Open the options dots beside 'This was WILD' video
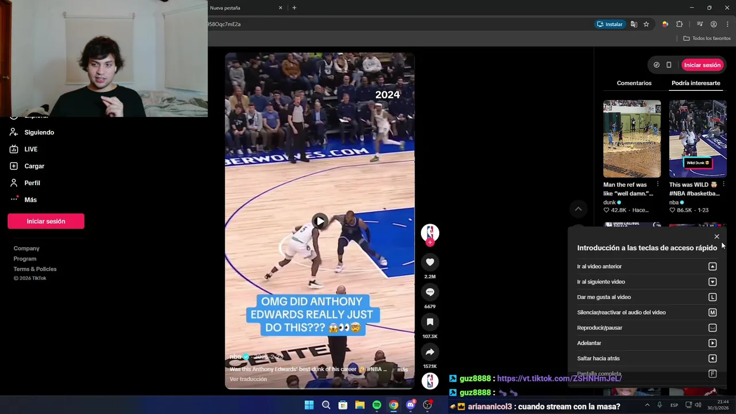 (x=723, y=185)
